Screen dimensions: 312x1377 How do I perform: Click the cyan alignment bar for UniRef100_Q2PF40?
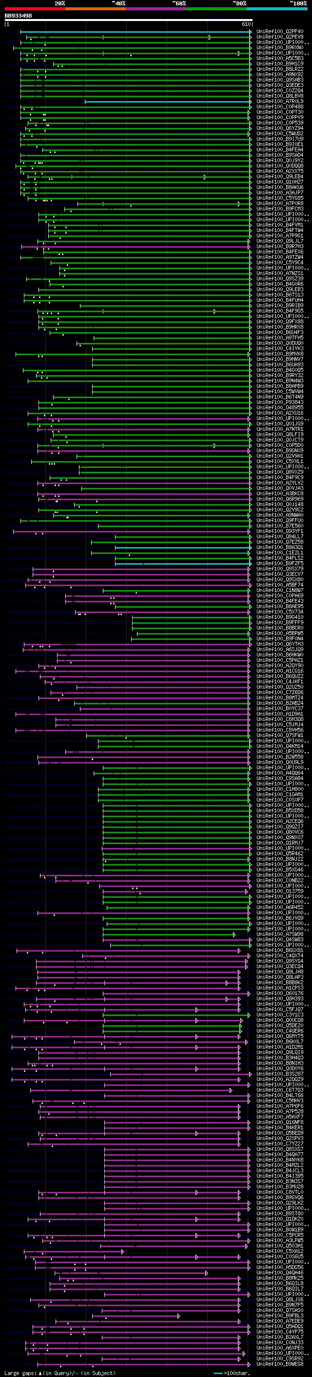click(136, 32)
